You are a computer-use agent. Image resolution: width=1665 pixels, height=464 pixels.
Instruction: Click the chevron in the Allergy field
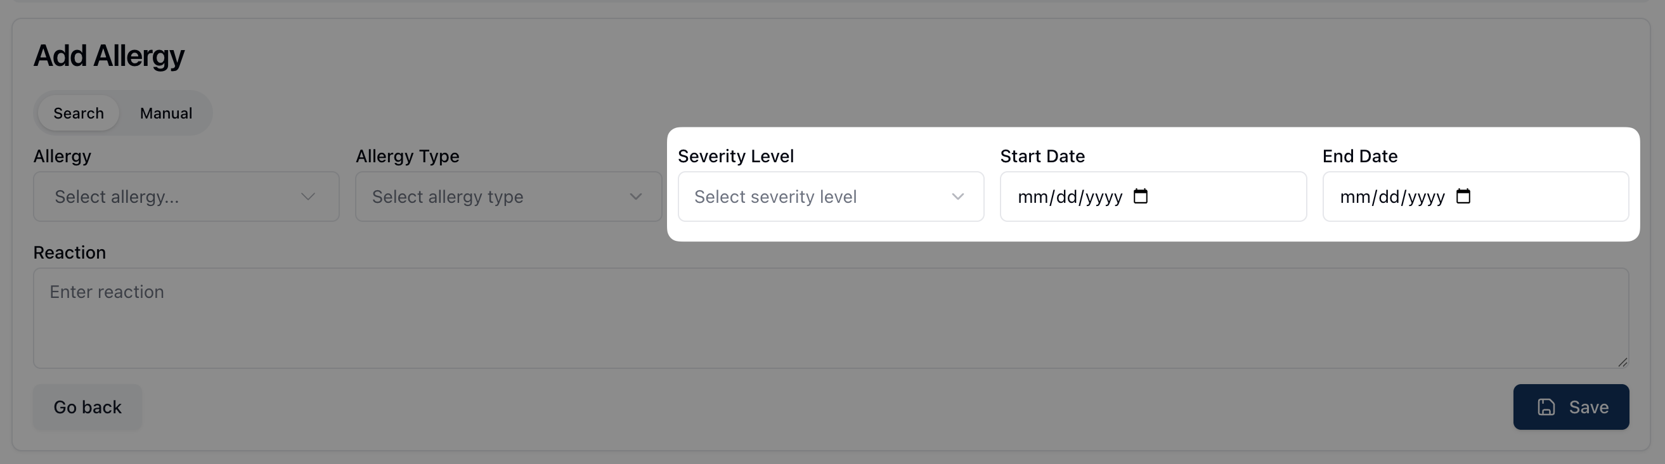click(x=308, y=197)
